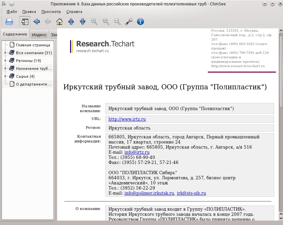
Task: Click the Тел.: (3955) 68-90-40 line
Action: (x=132, y=157)
